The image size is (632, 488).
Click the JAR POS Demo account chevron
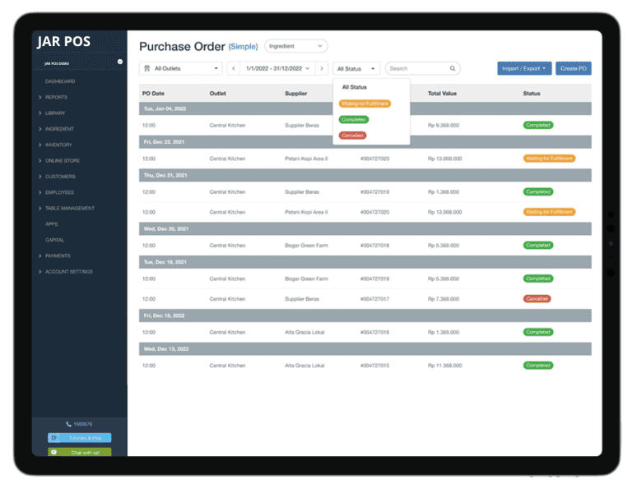pos(120,62)
